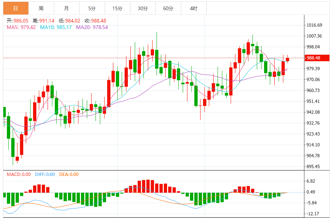Click the 0.49 MACD axis label

(x=311, y=192)
